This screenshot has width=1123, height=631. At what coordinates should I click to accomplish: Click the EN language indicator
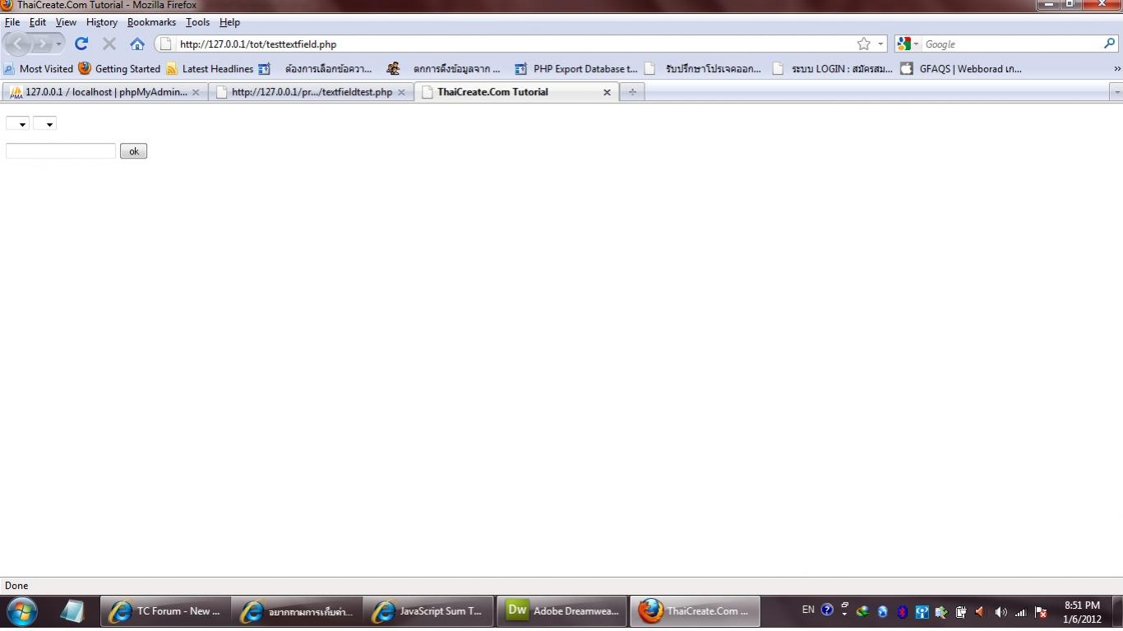tap(808, 610)
